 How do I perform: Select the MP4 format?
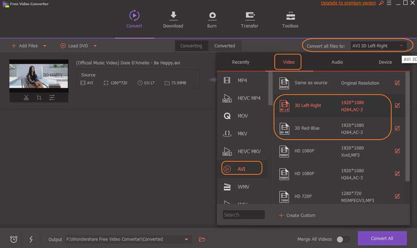coord(242,80)
